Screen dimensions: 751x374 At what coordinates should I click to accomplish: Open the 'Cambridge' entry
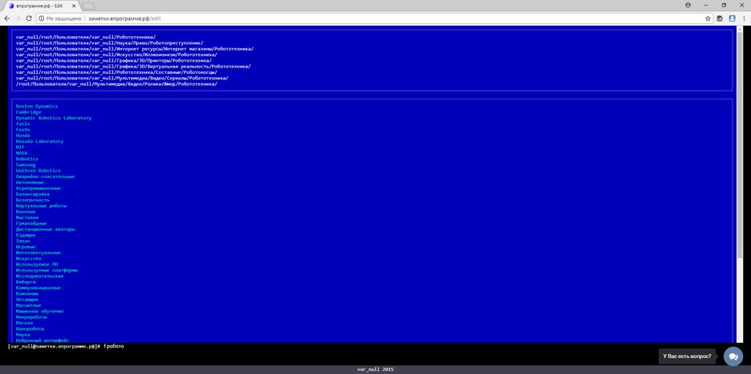(x=28, y=112)
